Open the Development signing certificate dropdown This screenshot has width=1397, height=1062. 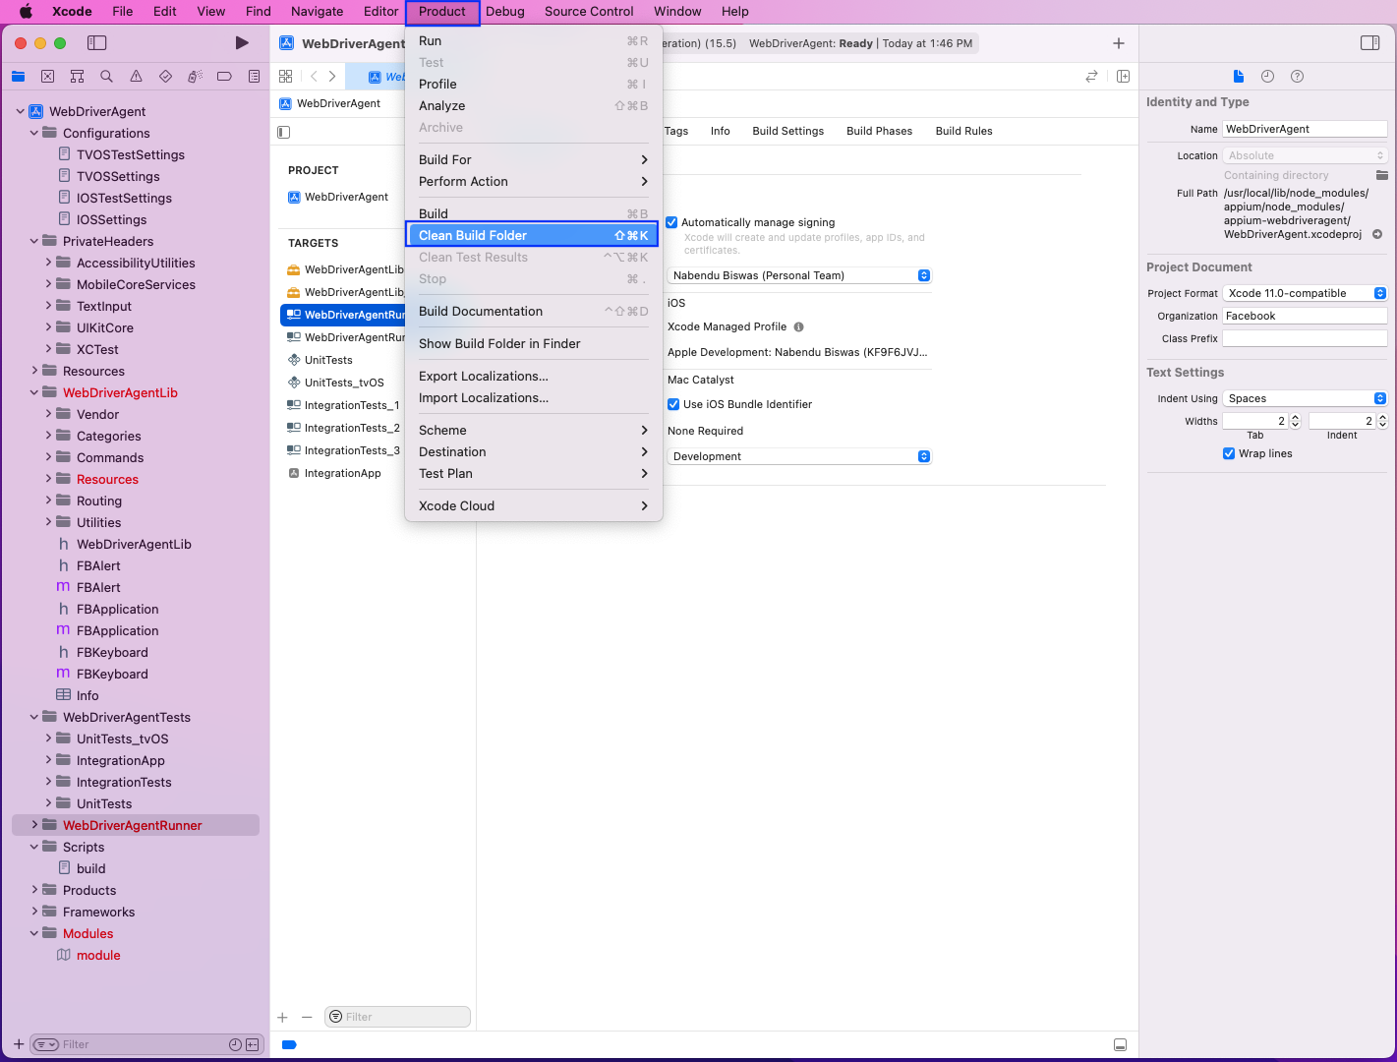click(x=799, y=456)
